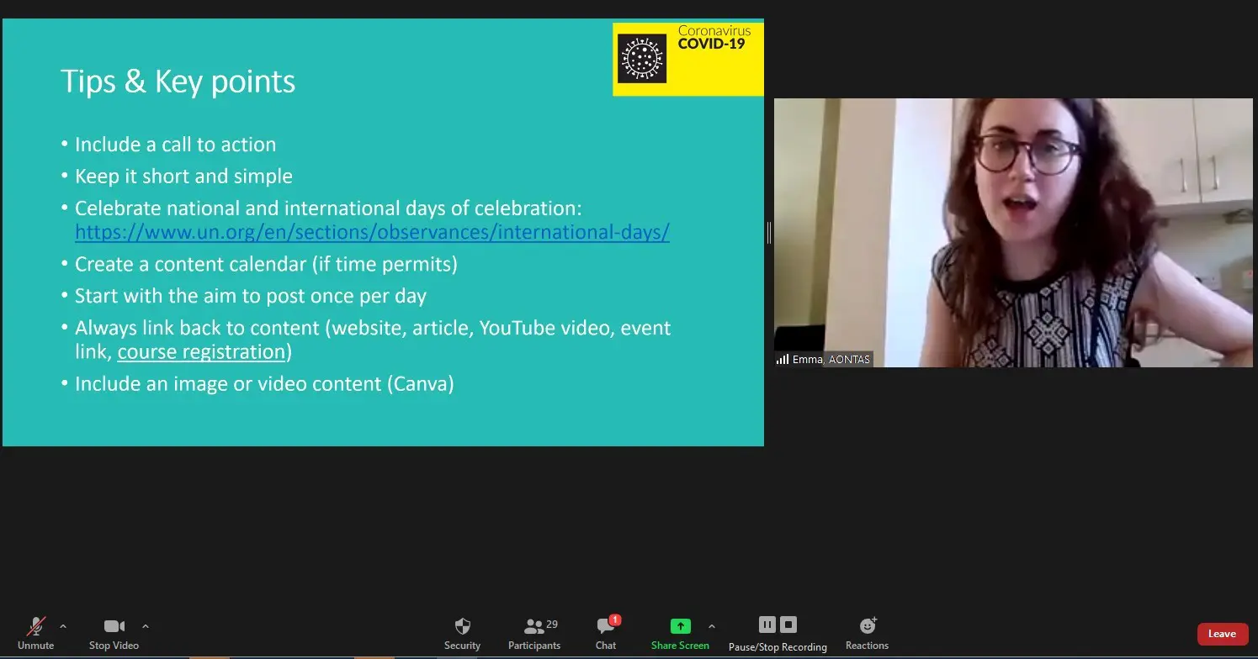Click the Tips & Key points slide title
Image resolution: width=1258 pixels, height=659 pixels.
point(178,82)
